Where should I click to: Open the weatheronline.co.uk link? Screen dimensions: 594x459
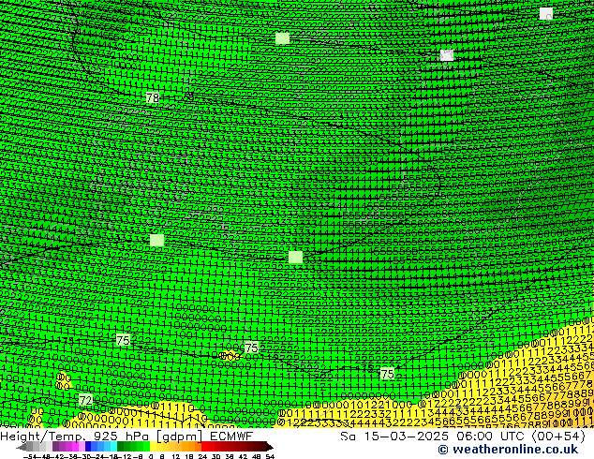pos(508,450)
